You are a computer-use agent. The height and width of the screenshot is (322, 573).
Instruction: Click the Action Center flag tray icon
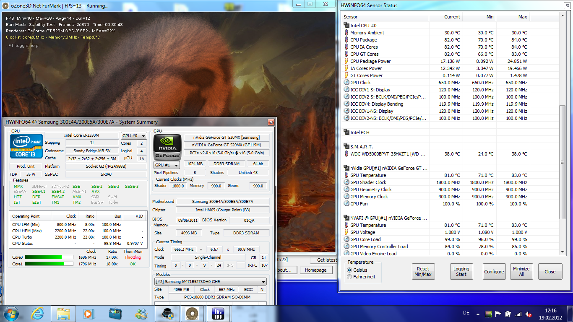498,314
